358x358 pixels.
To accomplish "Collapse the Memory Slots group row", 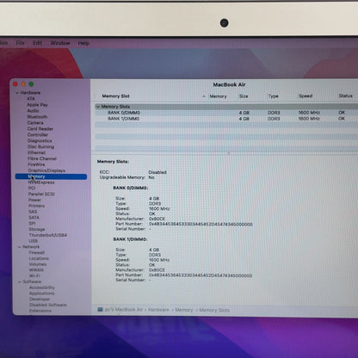I will click(x=98, y=107).
